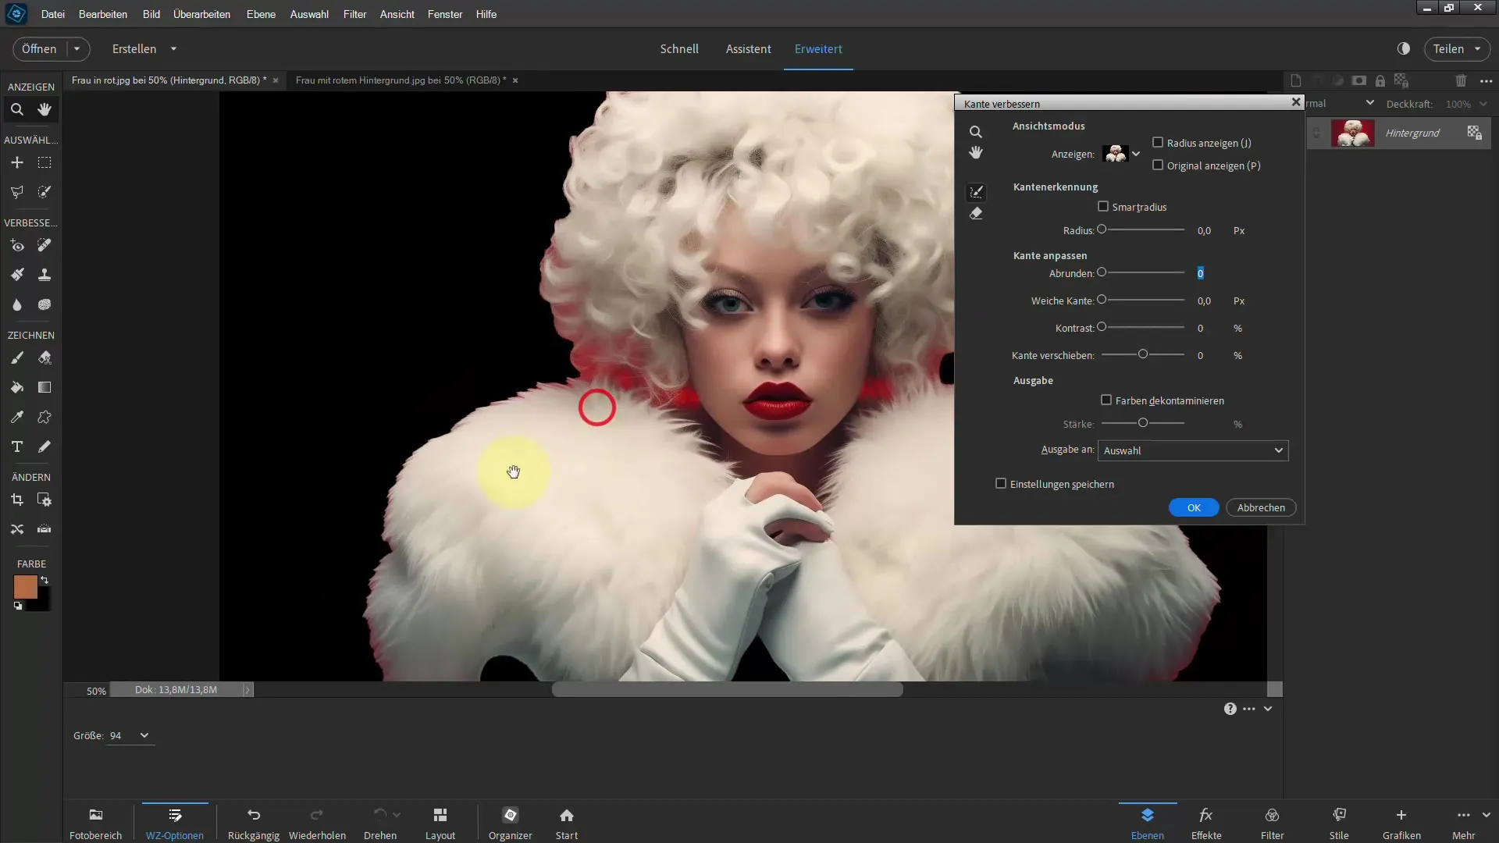The width and height of the screenshot is (1499, 843).
Task: Select the Straighten tool
Action: pos(45,529)
